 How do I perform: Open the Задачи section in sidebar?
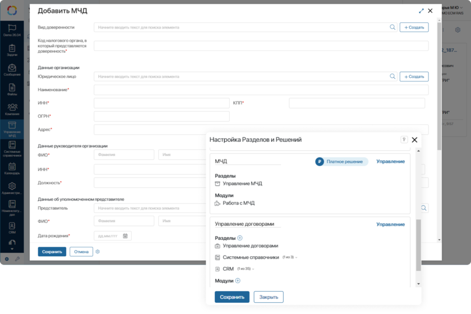(12, 49)
